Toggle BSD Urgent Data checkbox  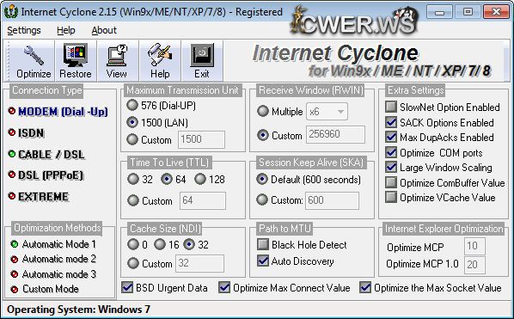(x=127, y=287)
